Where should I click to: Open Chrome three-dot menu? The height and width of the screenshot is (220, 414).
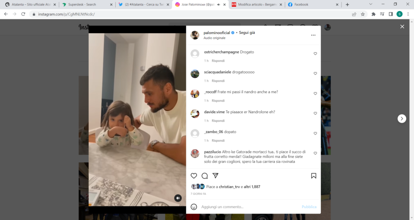coord(408,14)
